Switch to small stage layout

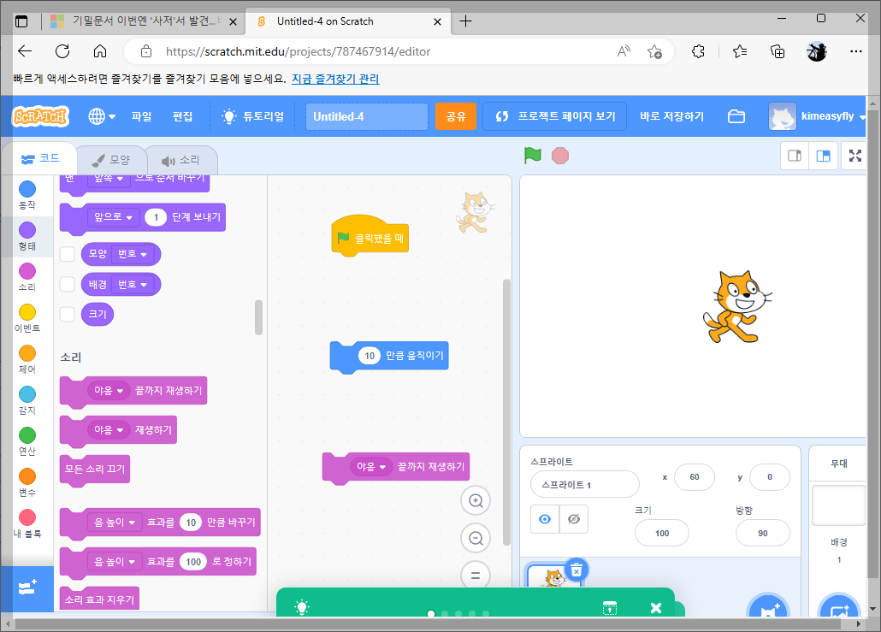[x=795, y=156]
